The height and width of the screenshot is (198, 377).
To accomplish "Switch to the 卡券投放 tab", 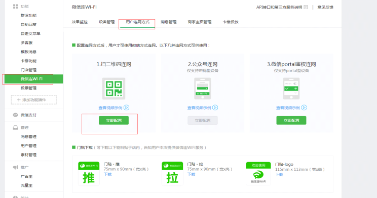I will (231, 22).
